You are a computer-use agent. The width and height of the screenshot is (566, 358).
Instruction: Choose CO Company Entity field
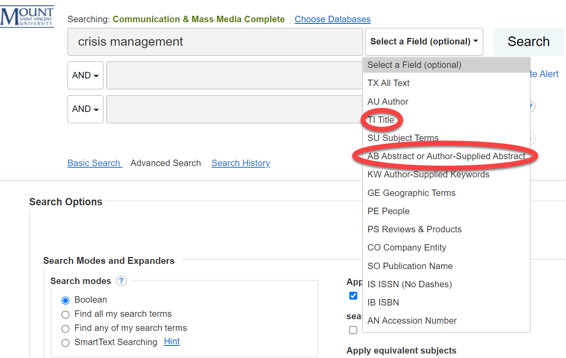pyautogui.click(x=446, y=248)
